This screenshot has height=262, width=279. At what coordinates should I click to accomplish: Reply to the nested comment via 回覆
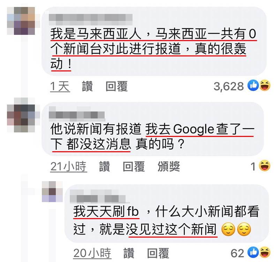click(x=158, y=253)
